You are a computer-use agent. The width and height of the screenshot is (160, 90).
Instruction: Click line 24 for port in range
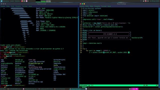tap(98, 50)
